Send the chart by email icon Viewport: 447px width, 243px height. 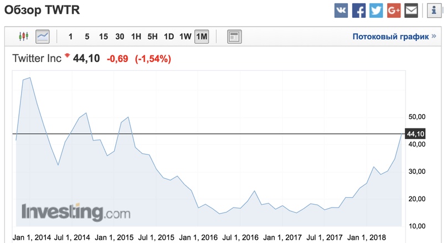[411, 11]
